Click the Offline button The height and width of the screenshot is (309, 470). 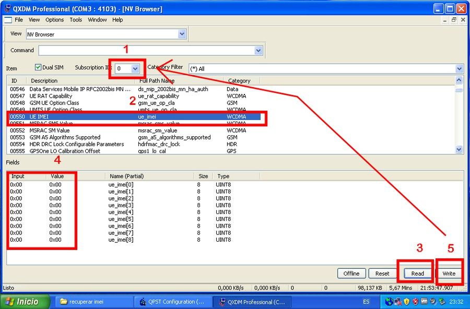[351, 274]
